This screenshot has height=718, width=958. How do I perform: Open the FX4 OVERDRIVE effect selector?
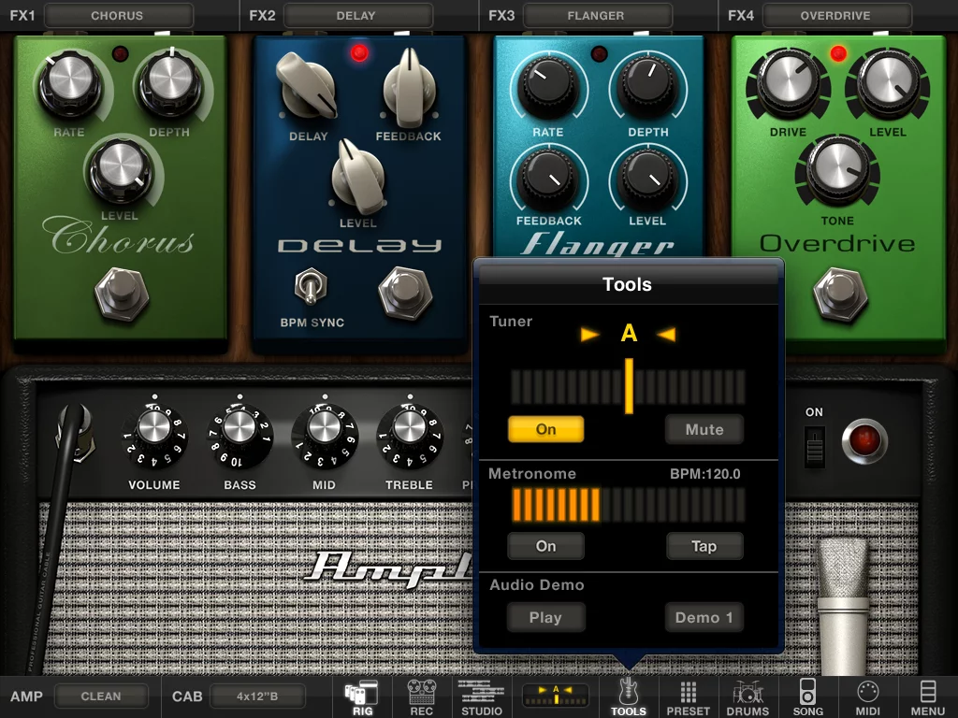837,14
